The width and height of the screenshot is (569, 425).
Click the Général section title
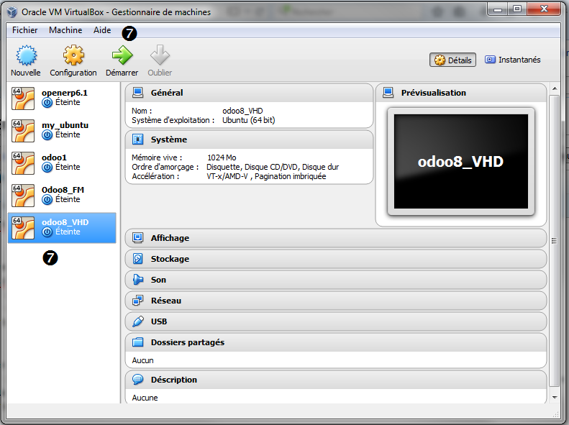click(x=167, y=93)
